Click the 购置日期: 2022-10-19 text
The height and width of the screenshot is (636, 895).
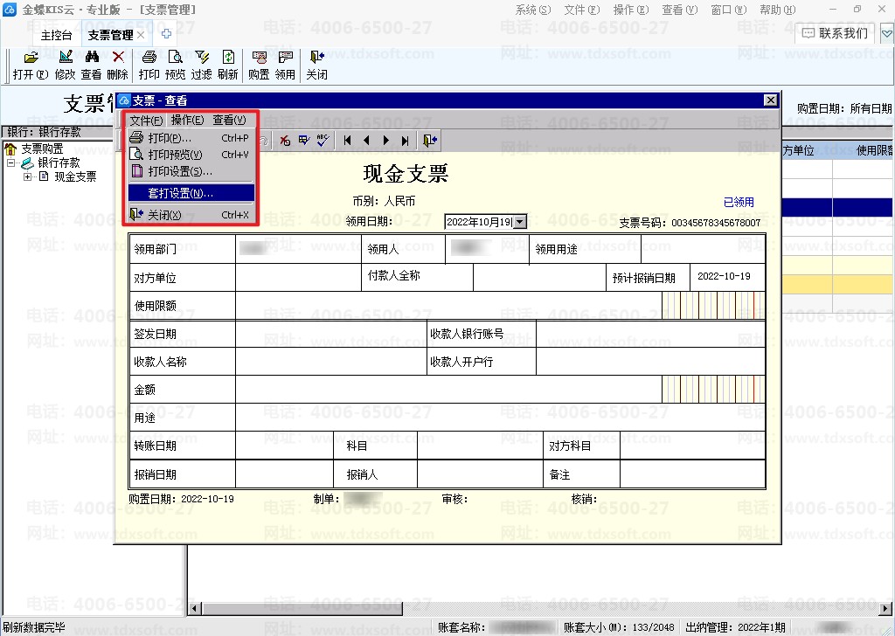[x=181, y=499]
